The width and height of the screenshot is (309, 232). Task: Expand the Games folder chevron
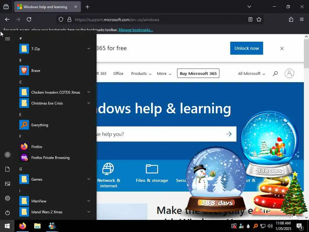click(89, 179)
